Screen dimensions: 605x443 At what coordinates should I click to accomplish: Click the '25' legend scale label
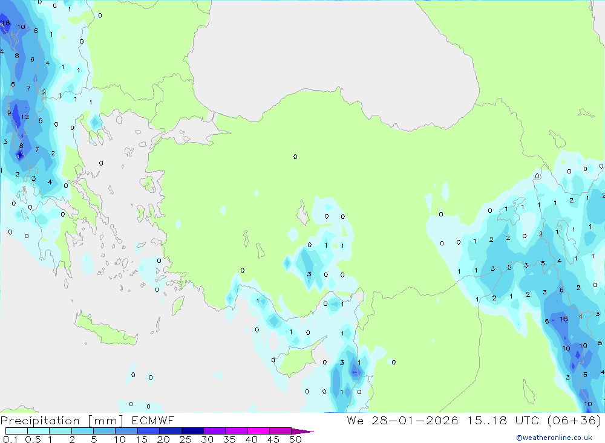coord(185,439)
